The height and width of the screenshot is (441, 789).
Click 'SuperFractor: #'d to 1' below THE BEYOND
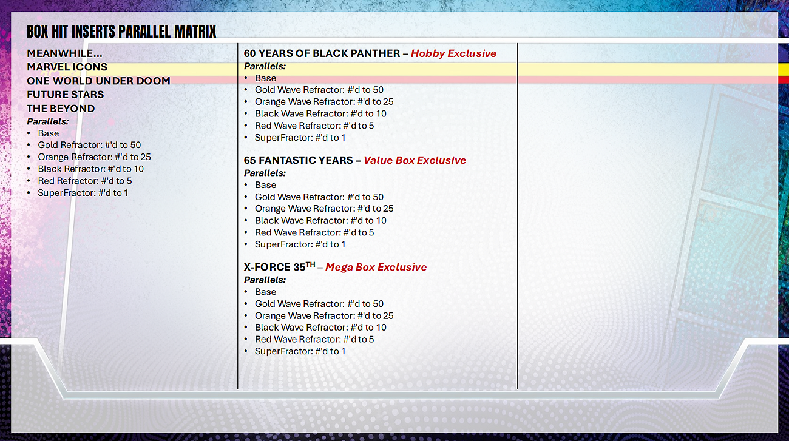tap(83, 193)
